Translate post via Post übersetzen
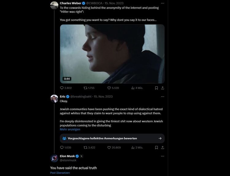230x176 pixels. coord(60,173)
